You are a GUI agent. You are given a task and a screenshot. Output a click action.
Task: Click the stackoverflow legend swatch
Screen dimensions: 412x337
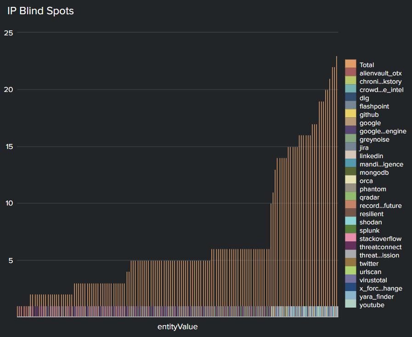(x=350, y=238)
